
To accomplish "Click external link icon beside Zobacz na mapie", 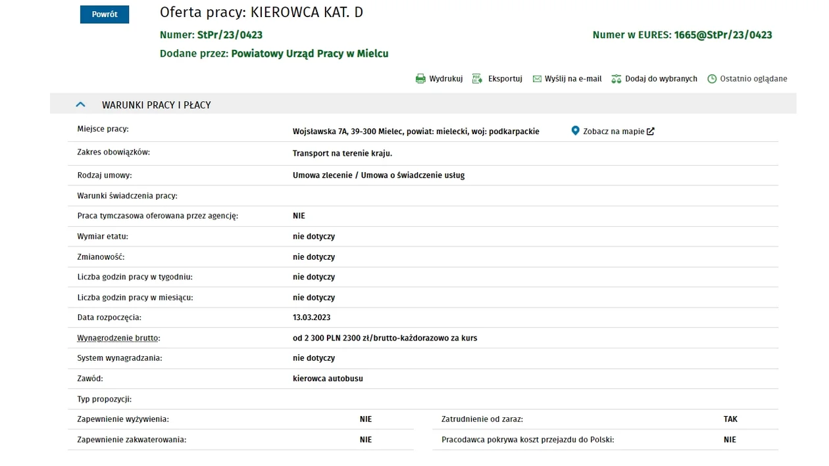I will [651, 131].
